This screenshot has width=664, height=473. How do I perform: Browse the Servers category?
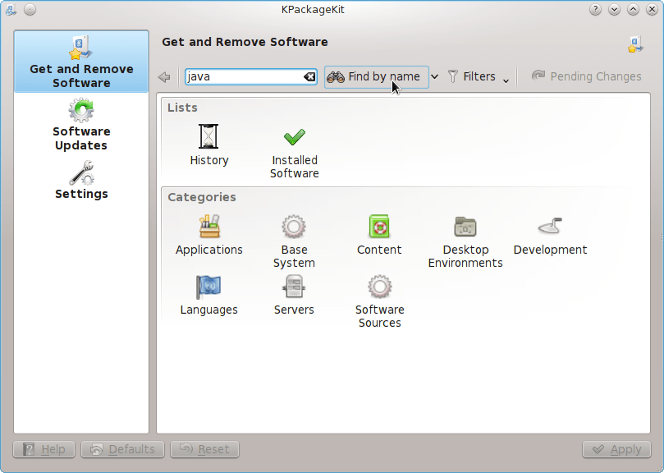point(294,295)
